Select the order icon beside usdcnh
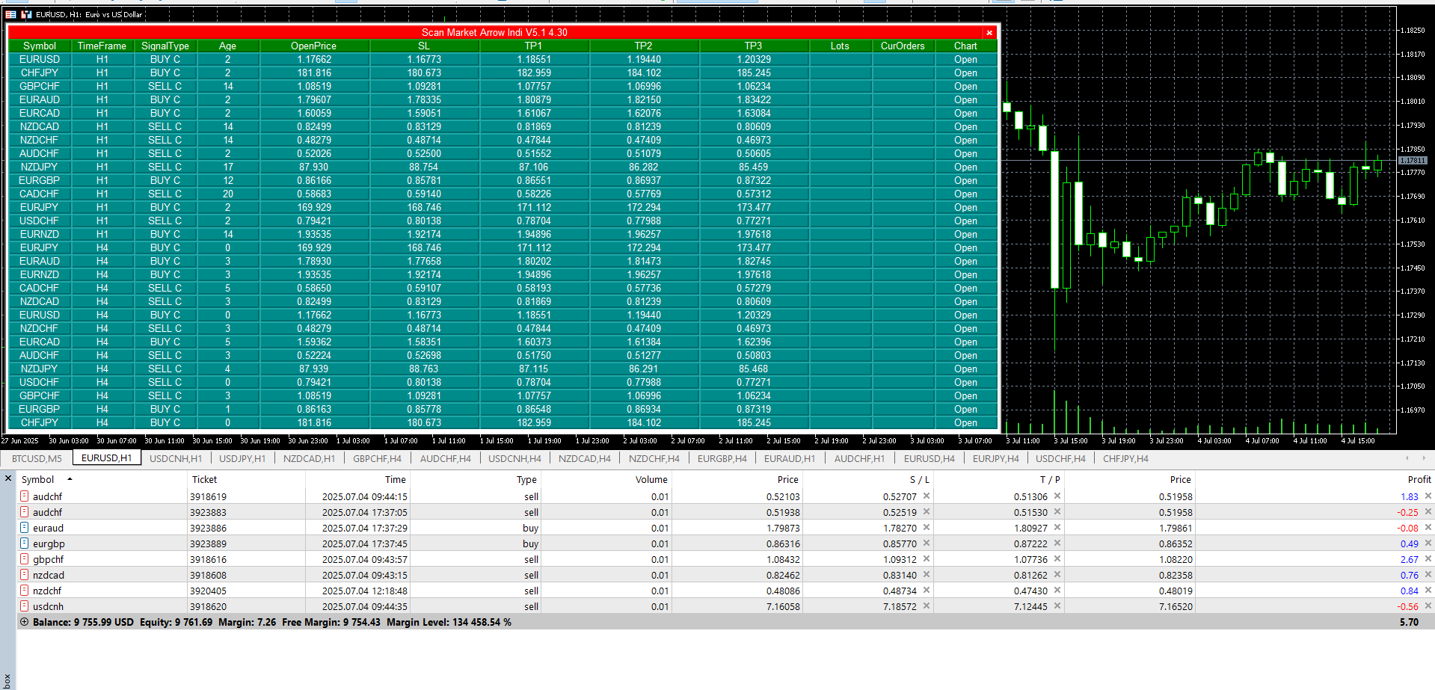 25,606
